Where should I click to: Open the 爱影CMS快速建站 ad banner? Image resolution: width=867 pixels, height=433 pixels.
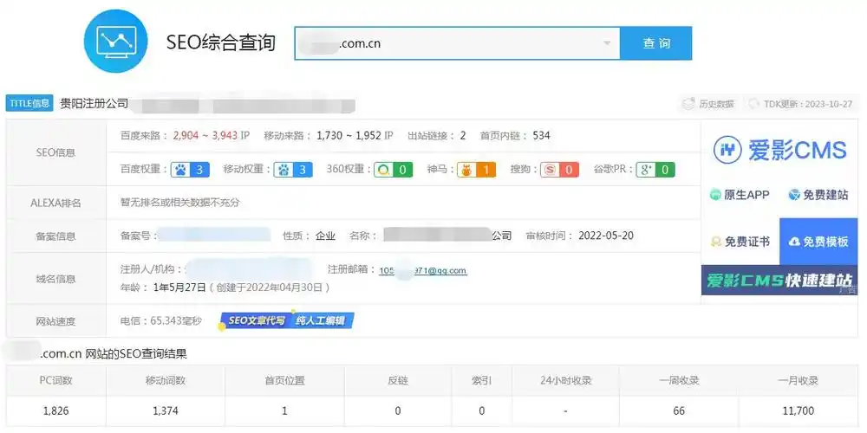(x=779, y=280)
